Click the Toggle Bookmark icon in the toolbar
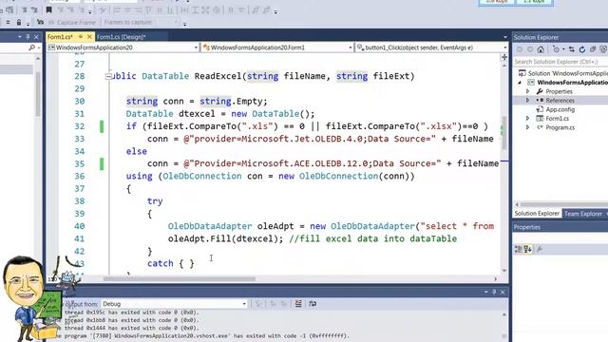 pos(48,10)
